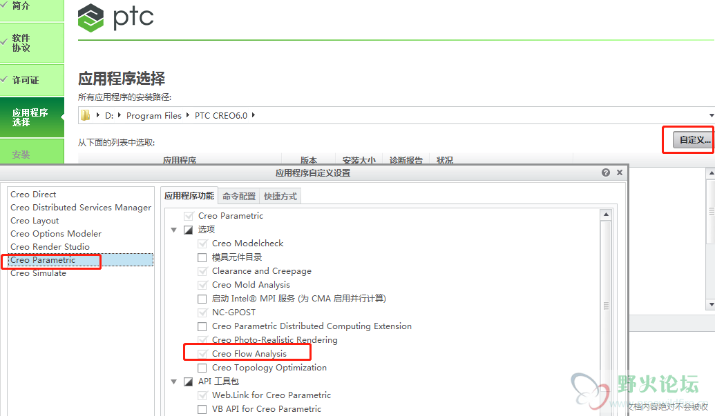Viewport: 715px width, 416px height.
Task: Select Creo Direct in application list
Action: (33, 195)
